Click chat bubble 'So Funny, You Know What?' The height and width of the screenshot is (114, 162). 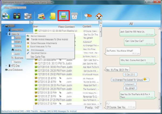tap(123, 51)
